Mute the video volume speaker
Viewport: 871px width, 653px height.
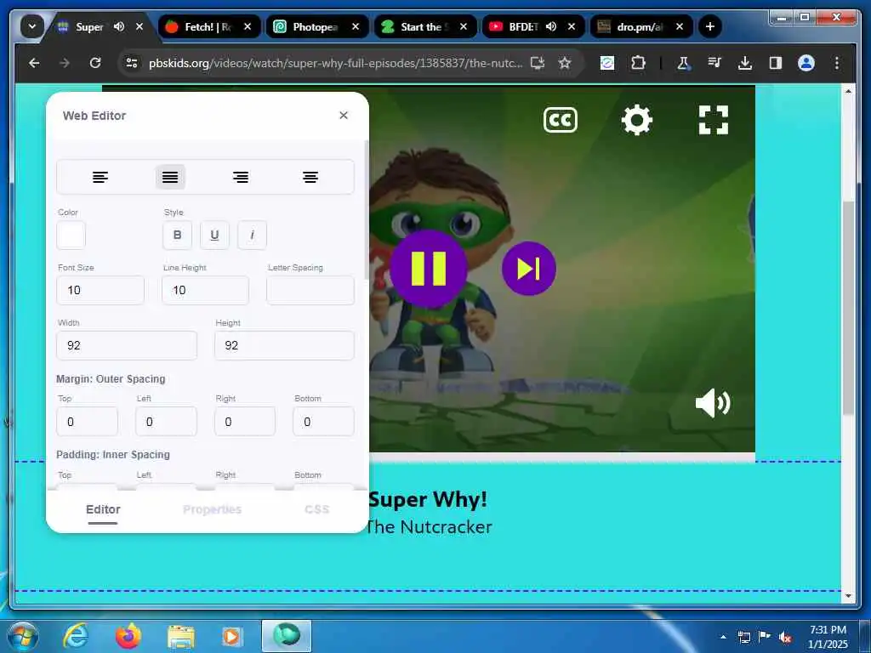[x=713, y=403]
